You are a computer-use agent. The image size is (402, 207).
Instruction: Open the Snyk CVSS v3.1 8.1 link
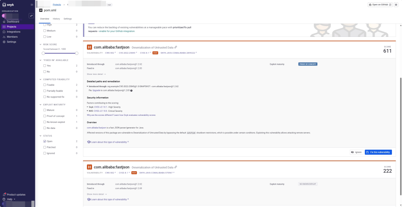[100, 107]
